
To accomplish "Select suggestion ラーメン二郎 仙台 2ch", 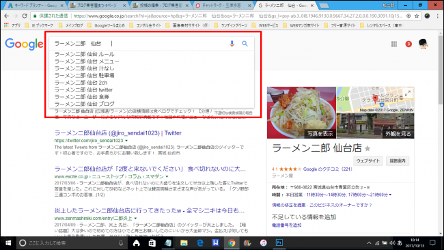I will 152,83.
